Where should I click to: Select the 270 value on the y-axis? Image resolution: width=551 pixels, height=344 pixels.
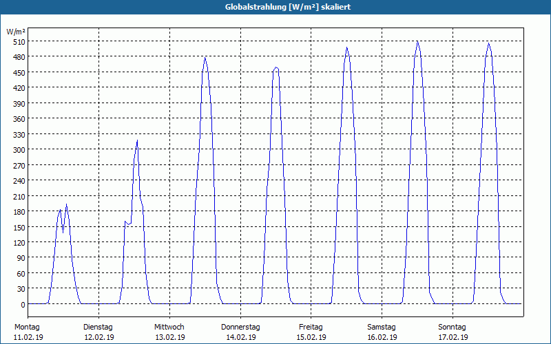pos(19,165)
